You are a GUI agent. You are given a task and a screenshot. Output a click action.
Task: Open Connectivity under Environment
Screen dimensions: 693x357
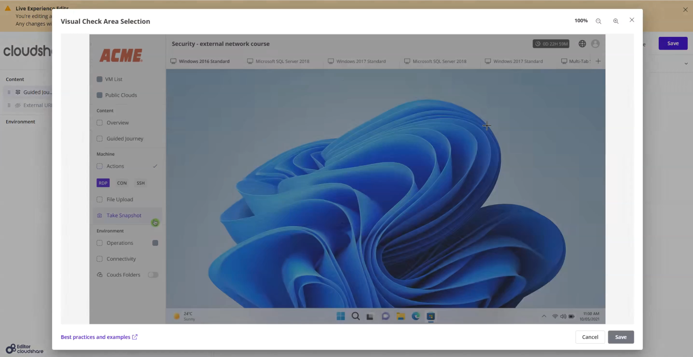pyautogui.click(x=121, y=259)
